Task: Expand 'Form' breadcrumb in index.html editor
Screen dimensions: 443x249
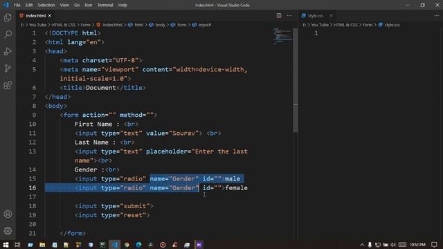Action: coord(85,25)
